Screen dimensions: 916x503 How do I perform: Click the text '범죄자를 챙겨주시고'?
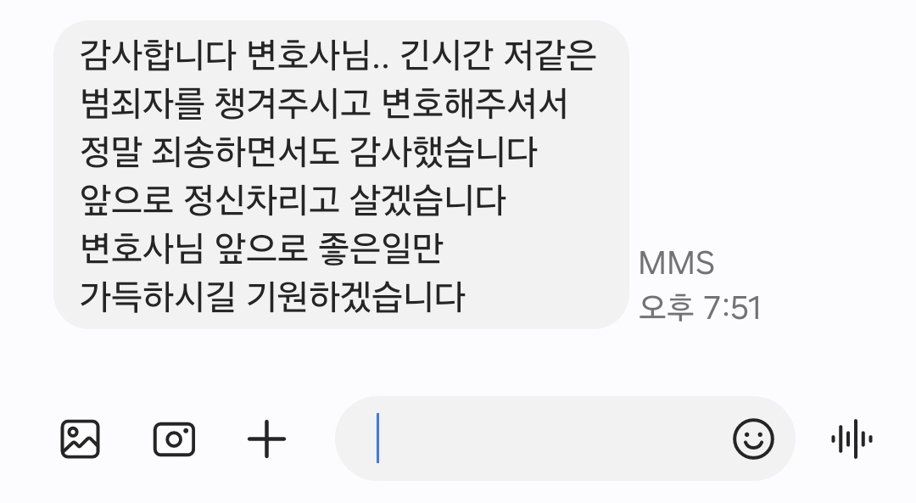[x=225, y=103]
